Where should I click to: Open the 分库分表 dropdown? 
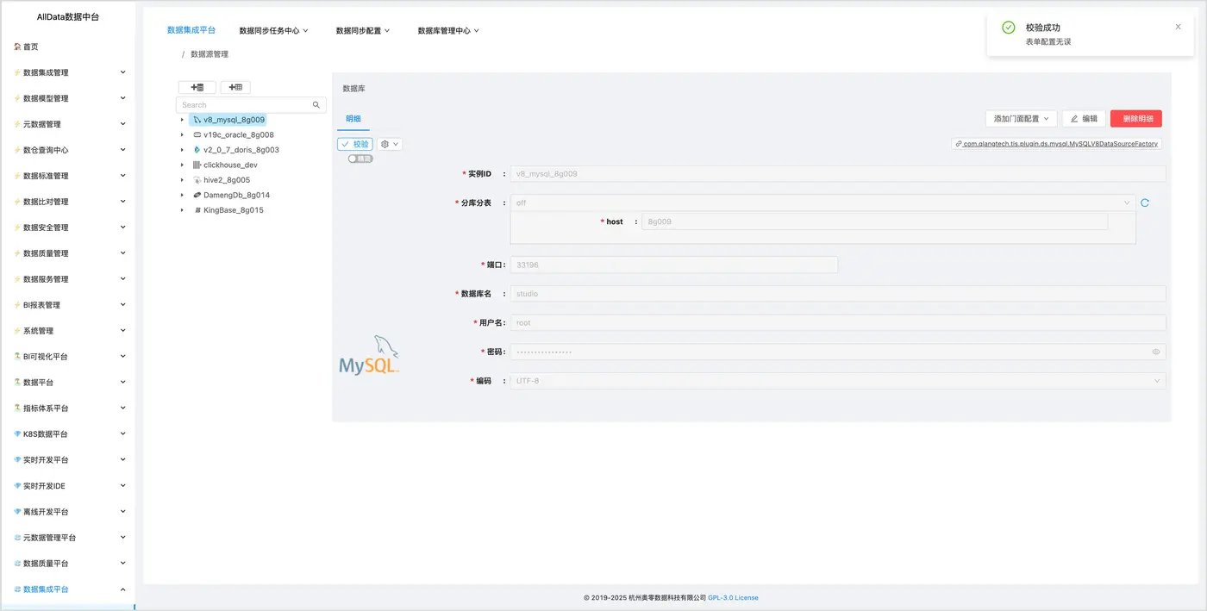(x=822, y=203)
